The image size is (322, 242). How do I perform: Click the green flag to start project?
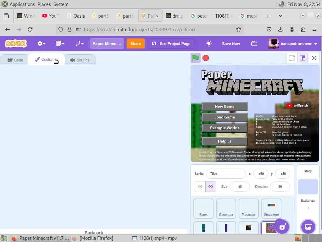[x=195, y=58]
